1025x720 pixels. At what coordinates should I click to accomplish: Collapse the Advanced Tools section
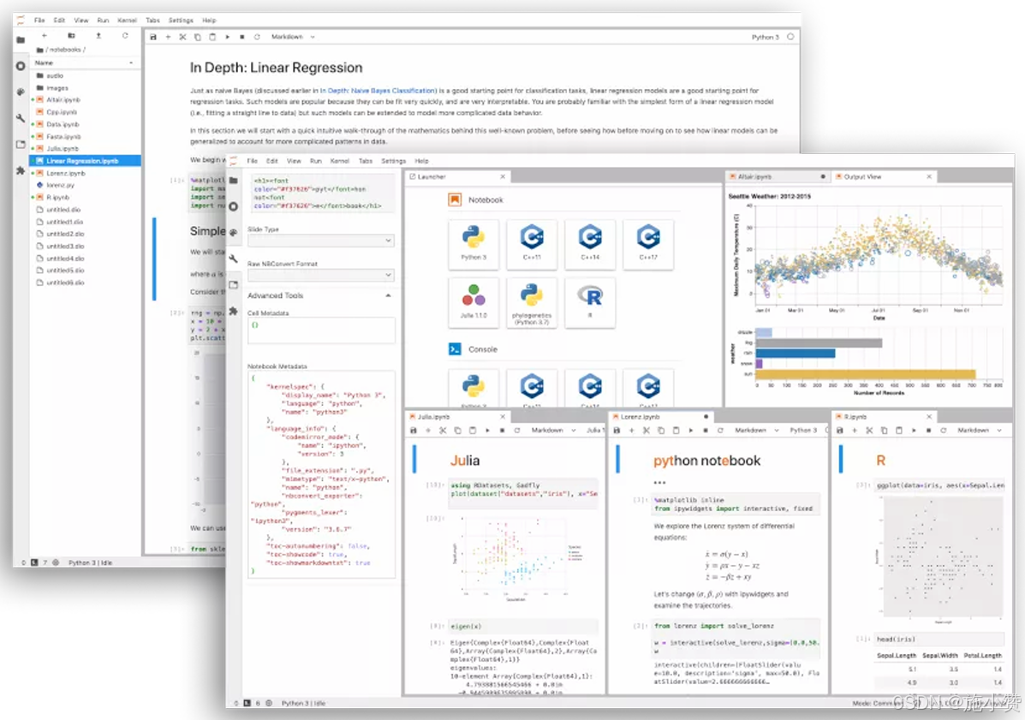point(388,296)
